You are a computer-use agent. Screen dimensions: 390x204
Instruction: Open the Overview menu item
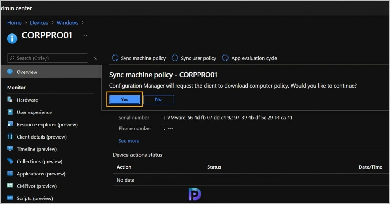point(51,72)
